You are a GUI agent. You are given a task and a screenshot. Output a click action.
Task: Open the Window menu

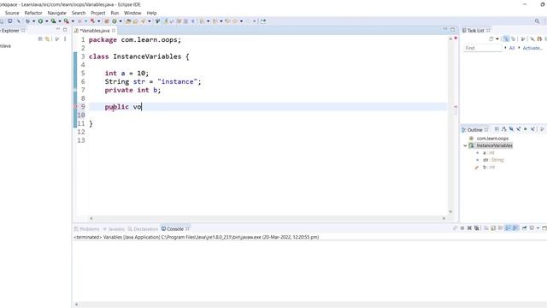click(x=132, y=13)
